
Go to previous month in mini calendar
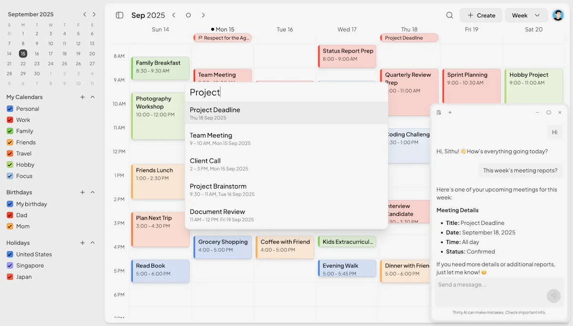coord(85,14)
